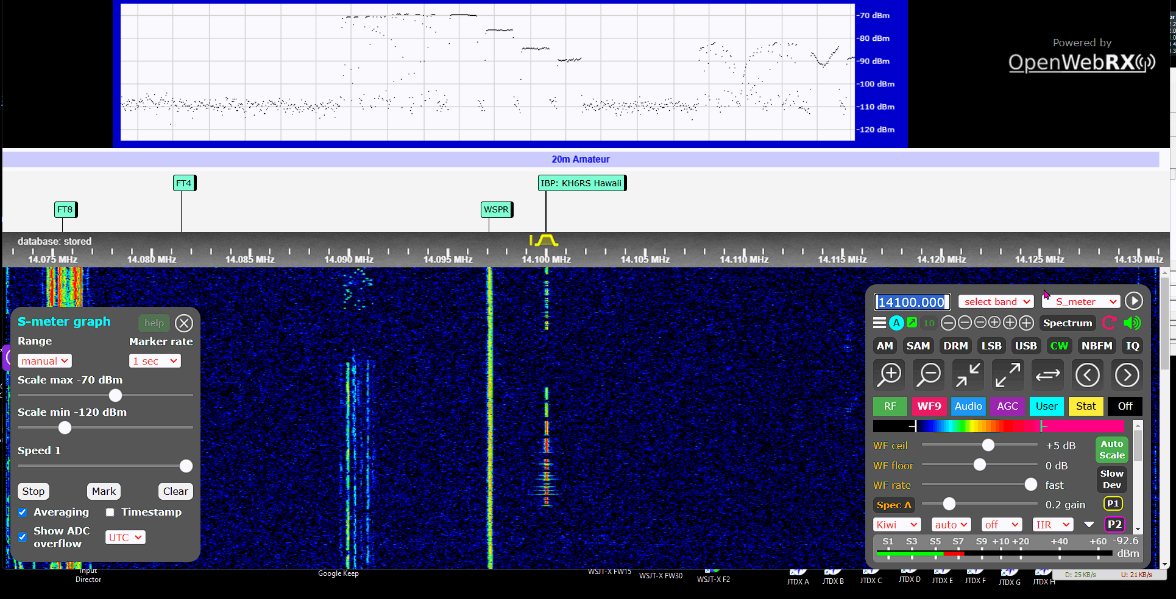Image resolution: width=1176 pixels, height=599 pixels.
Task: Click the largest plus frequency step button
Action: click(x=1027, y=323)
